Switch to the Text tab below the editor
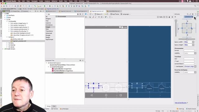 [x=54, y=106]
